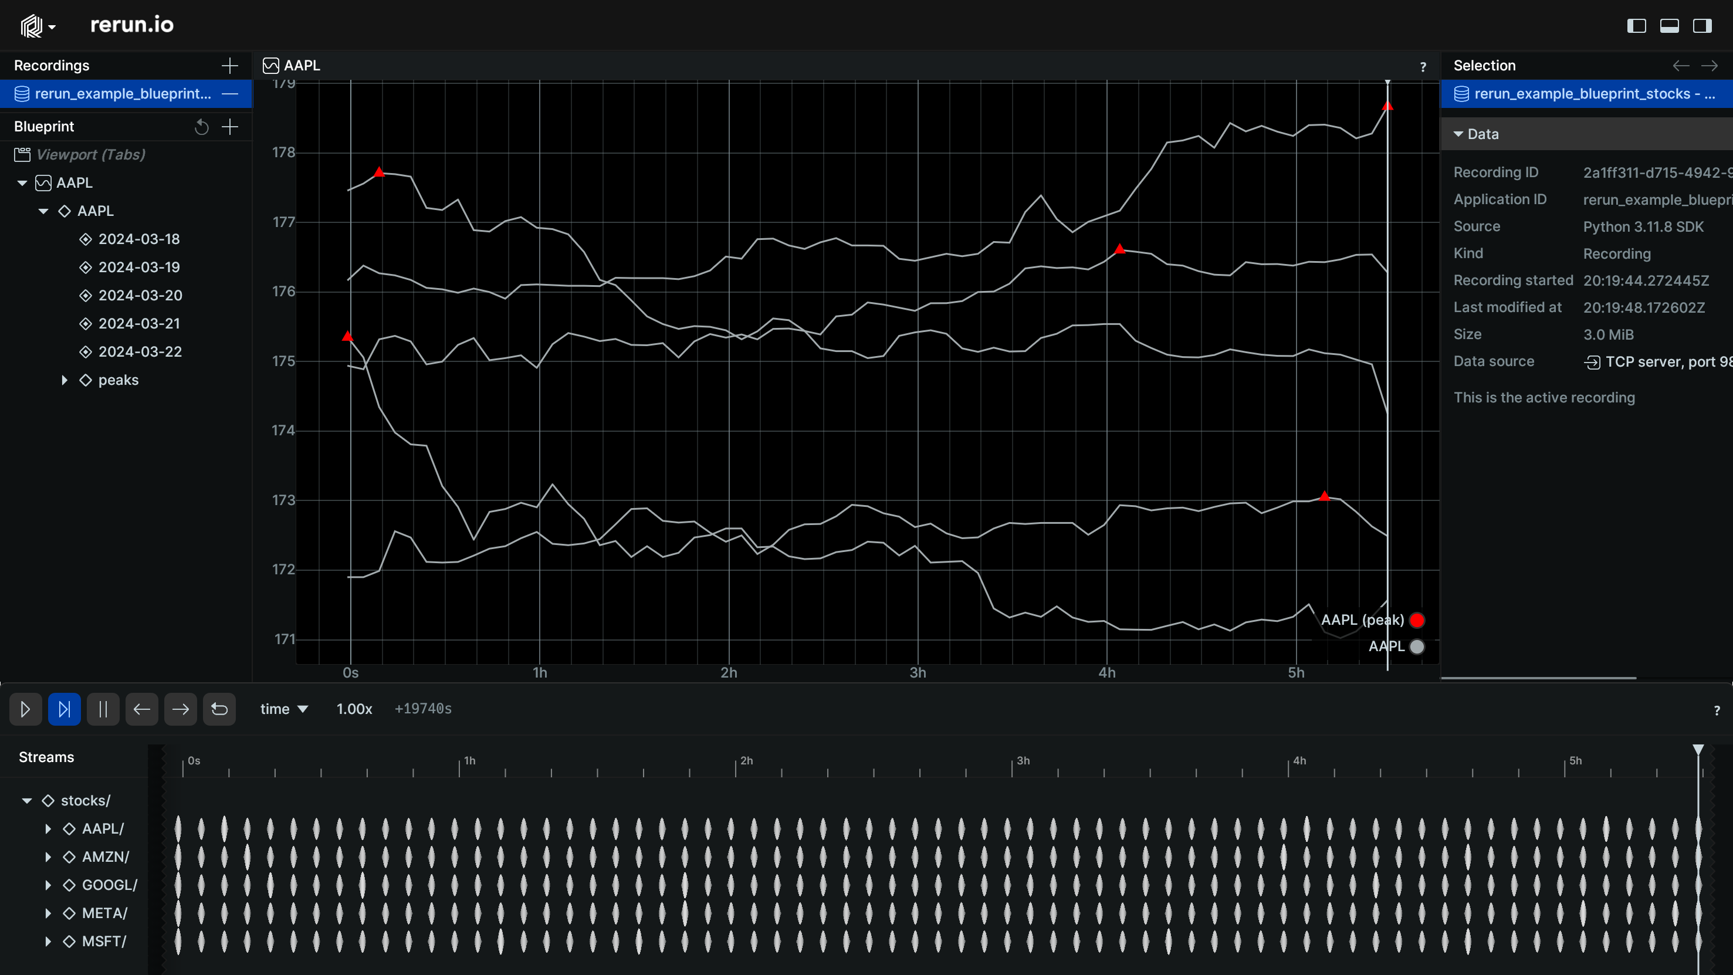
Task: Collapse the nested AAPL entity
Action: [44, 211]
